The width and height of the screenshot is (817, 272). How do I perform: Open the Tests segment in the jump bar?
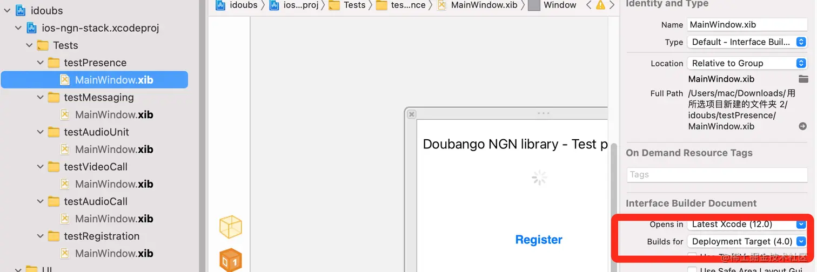347,5
